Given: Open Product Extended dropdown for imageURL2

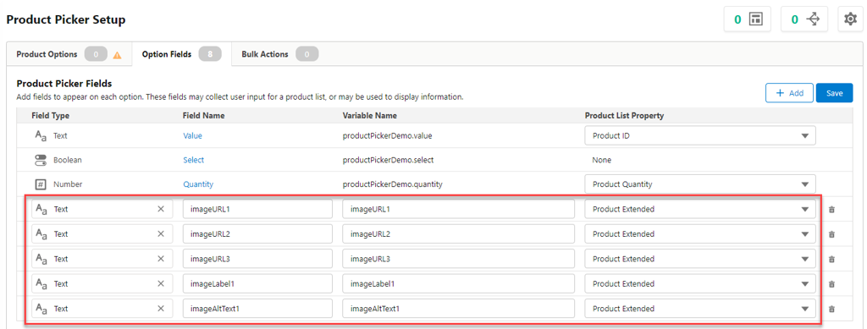Looking at the screenshot, I should [x=700, y=234].
